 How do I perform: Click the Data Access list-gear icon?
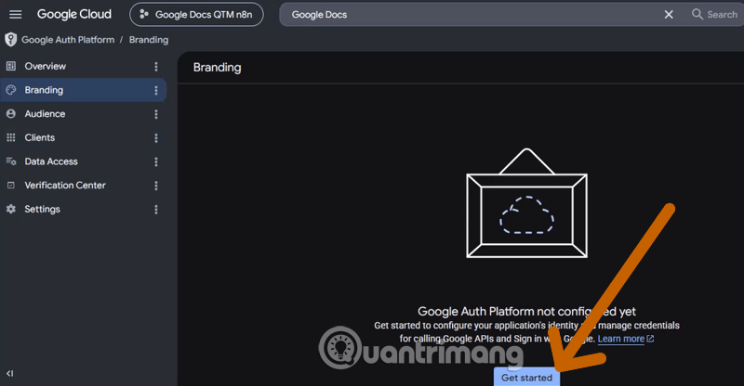coord(11,161)
